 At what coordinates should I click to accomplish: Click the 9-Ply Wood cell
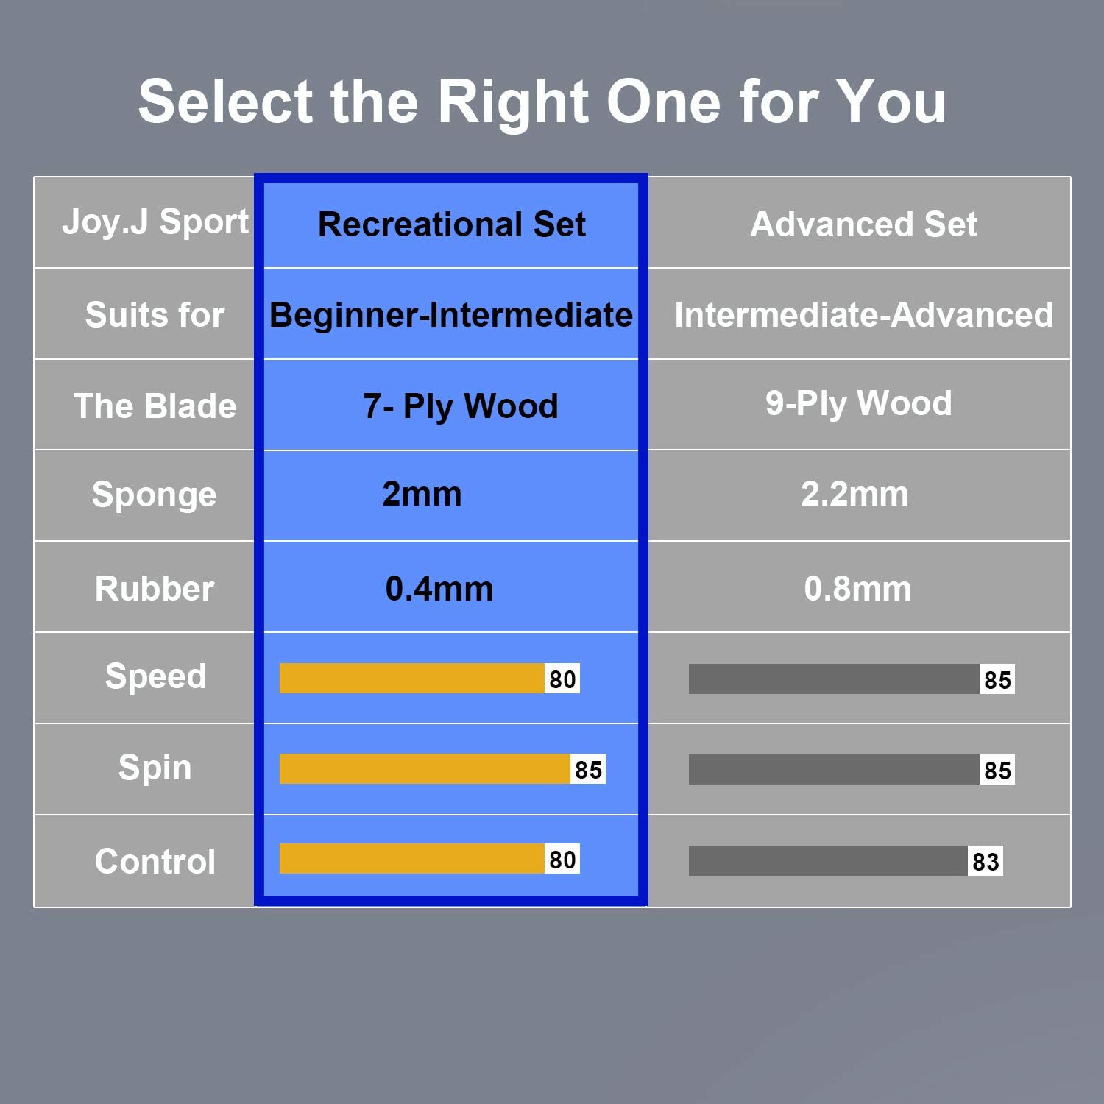pos(859,403)
